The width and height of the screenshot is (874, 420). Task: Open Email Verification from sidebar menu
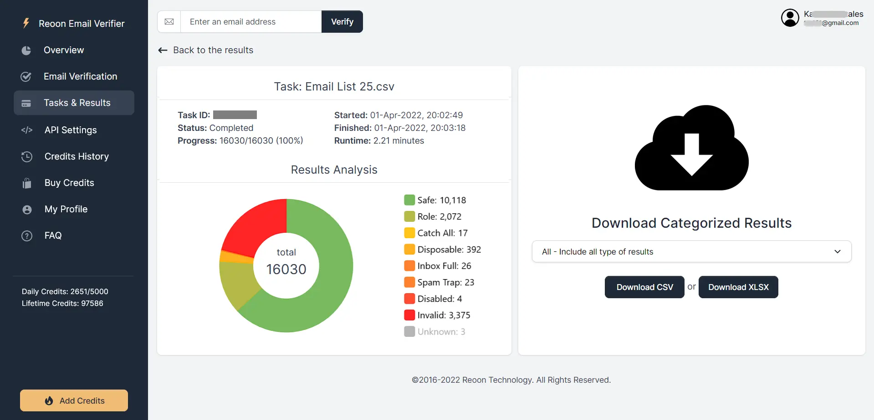80,76
